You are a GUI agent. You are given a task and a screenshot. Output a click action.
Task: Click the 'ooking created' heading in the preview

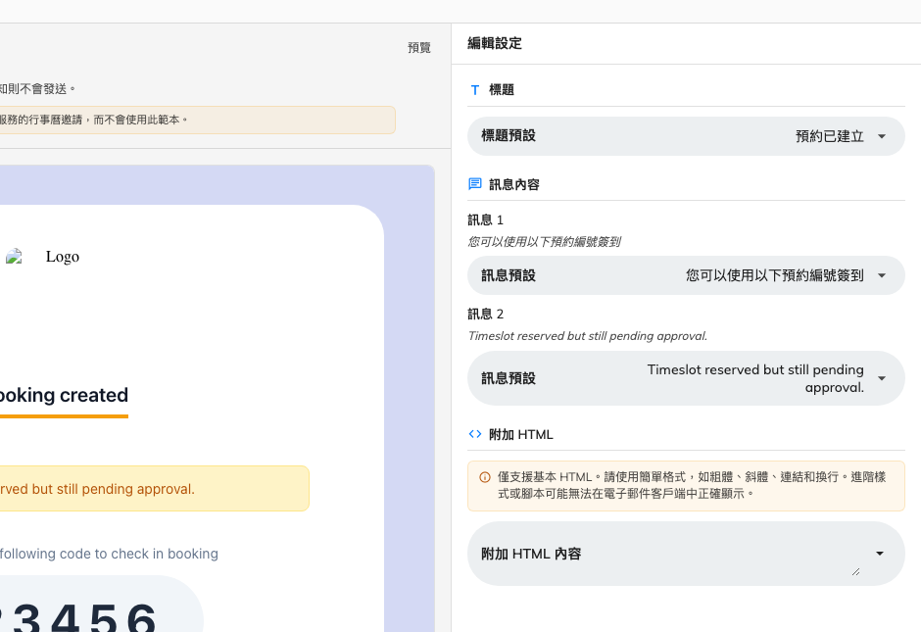[x=63, y=395]
